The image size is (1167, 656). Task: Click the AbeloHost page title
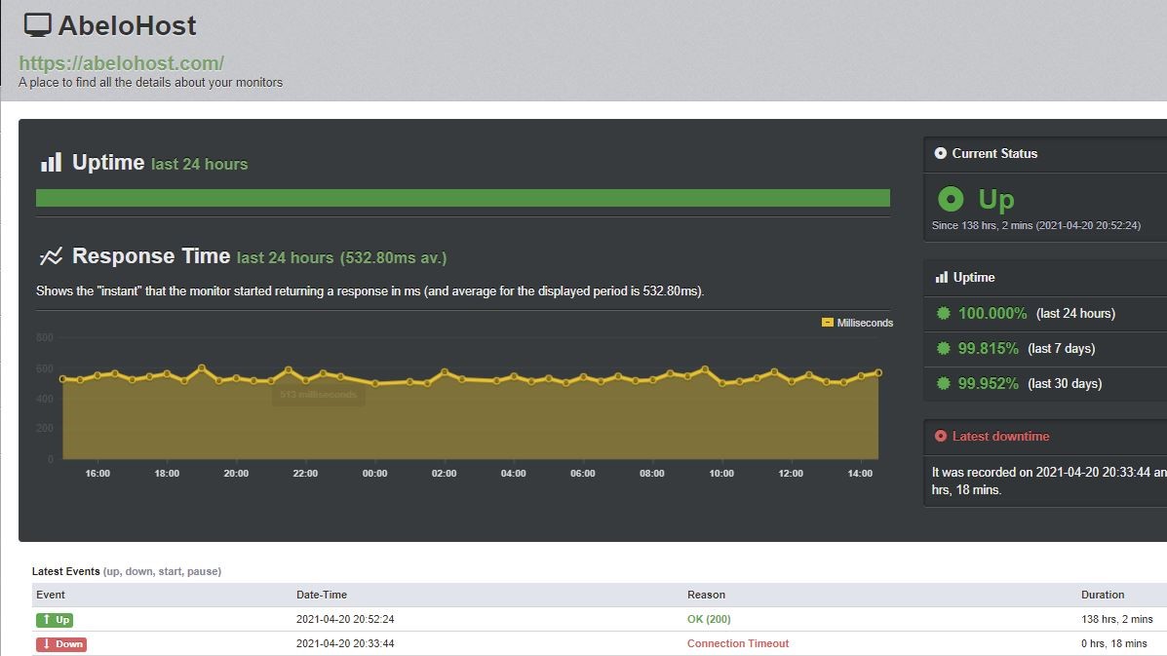tap(128, 25)
